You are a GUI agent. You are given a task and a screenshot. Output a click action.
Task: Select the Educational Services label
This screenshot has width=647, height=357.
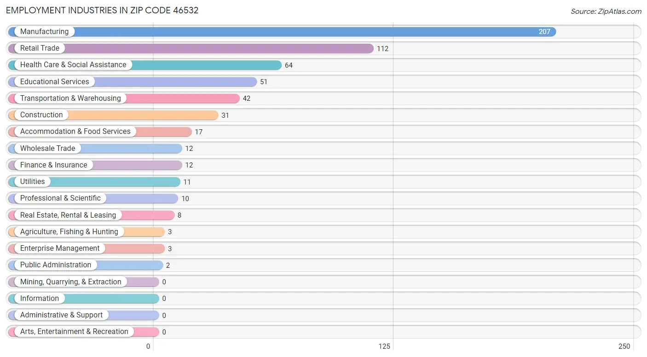[55, 81]
